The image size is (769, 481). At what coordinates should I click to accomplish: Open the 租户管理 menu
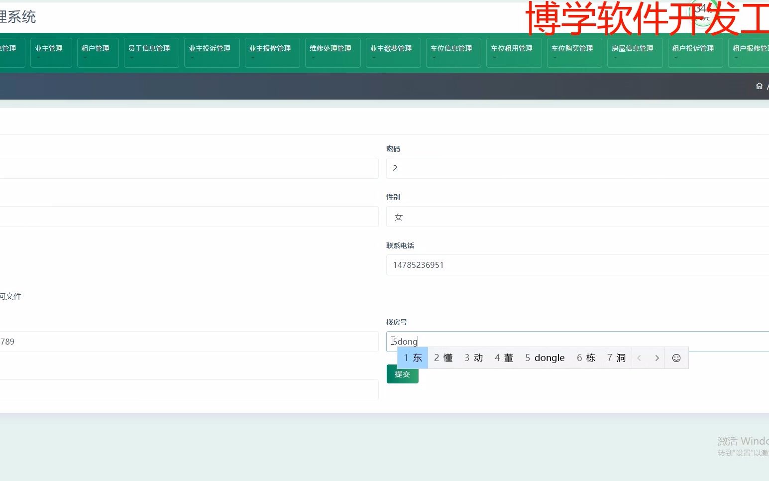pos(98,52)
